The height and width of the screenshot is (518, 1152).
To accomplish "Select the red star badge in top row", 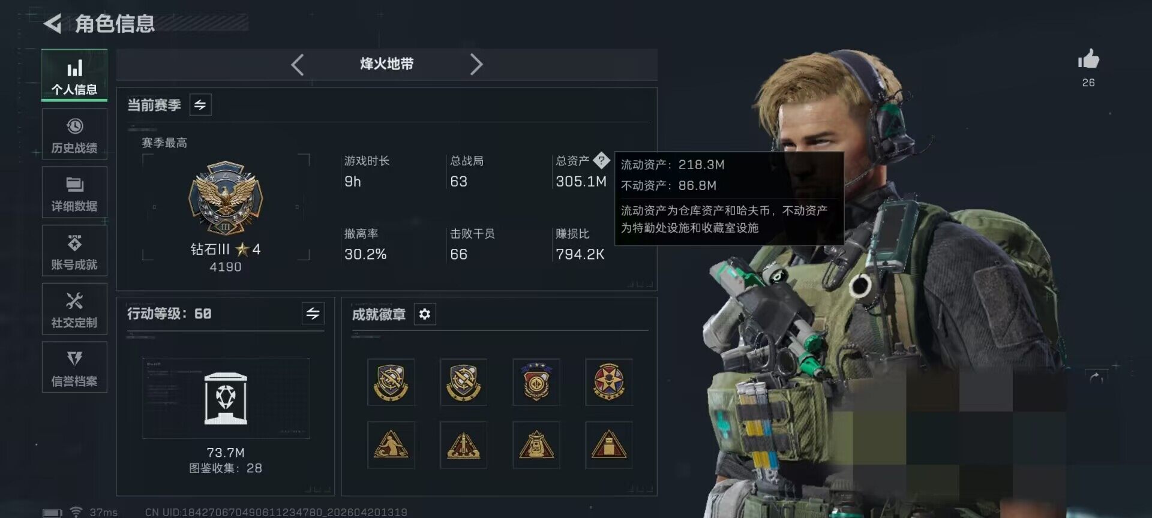I will [608, 383].
